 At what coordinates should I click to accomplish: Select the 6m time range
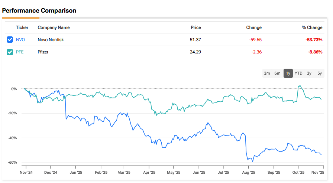tap(277, 73)
